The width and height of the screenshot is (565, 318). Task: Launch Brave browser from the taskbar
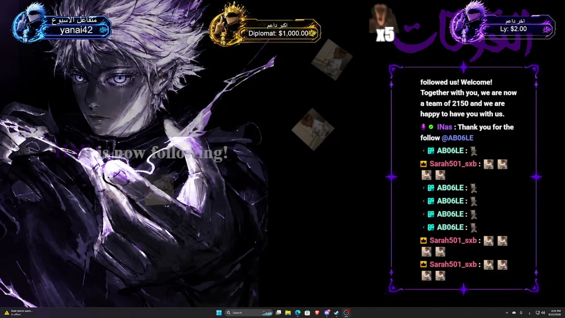(317, 313)
